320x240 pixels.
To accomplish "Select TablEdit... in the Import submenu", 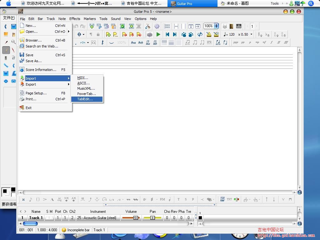I will coord(87,99).
